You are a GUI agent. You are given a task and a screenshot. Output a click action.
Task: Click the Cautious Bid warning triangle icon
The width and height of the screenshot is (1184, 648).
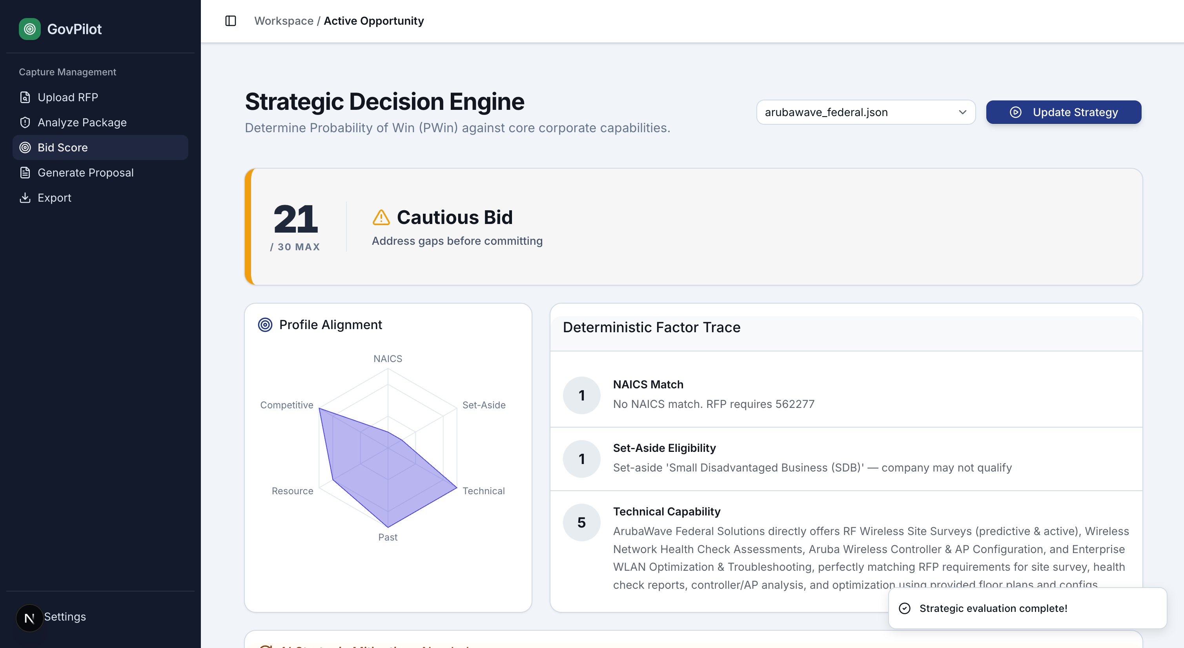coord(381,217)
